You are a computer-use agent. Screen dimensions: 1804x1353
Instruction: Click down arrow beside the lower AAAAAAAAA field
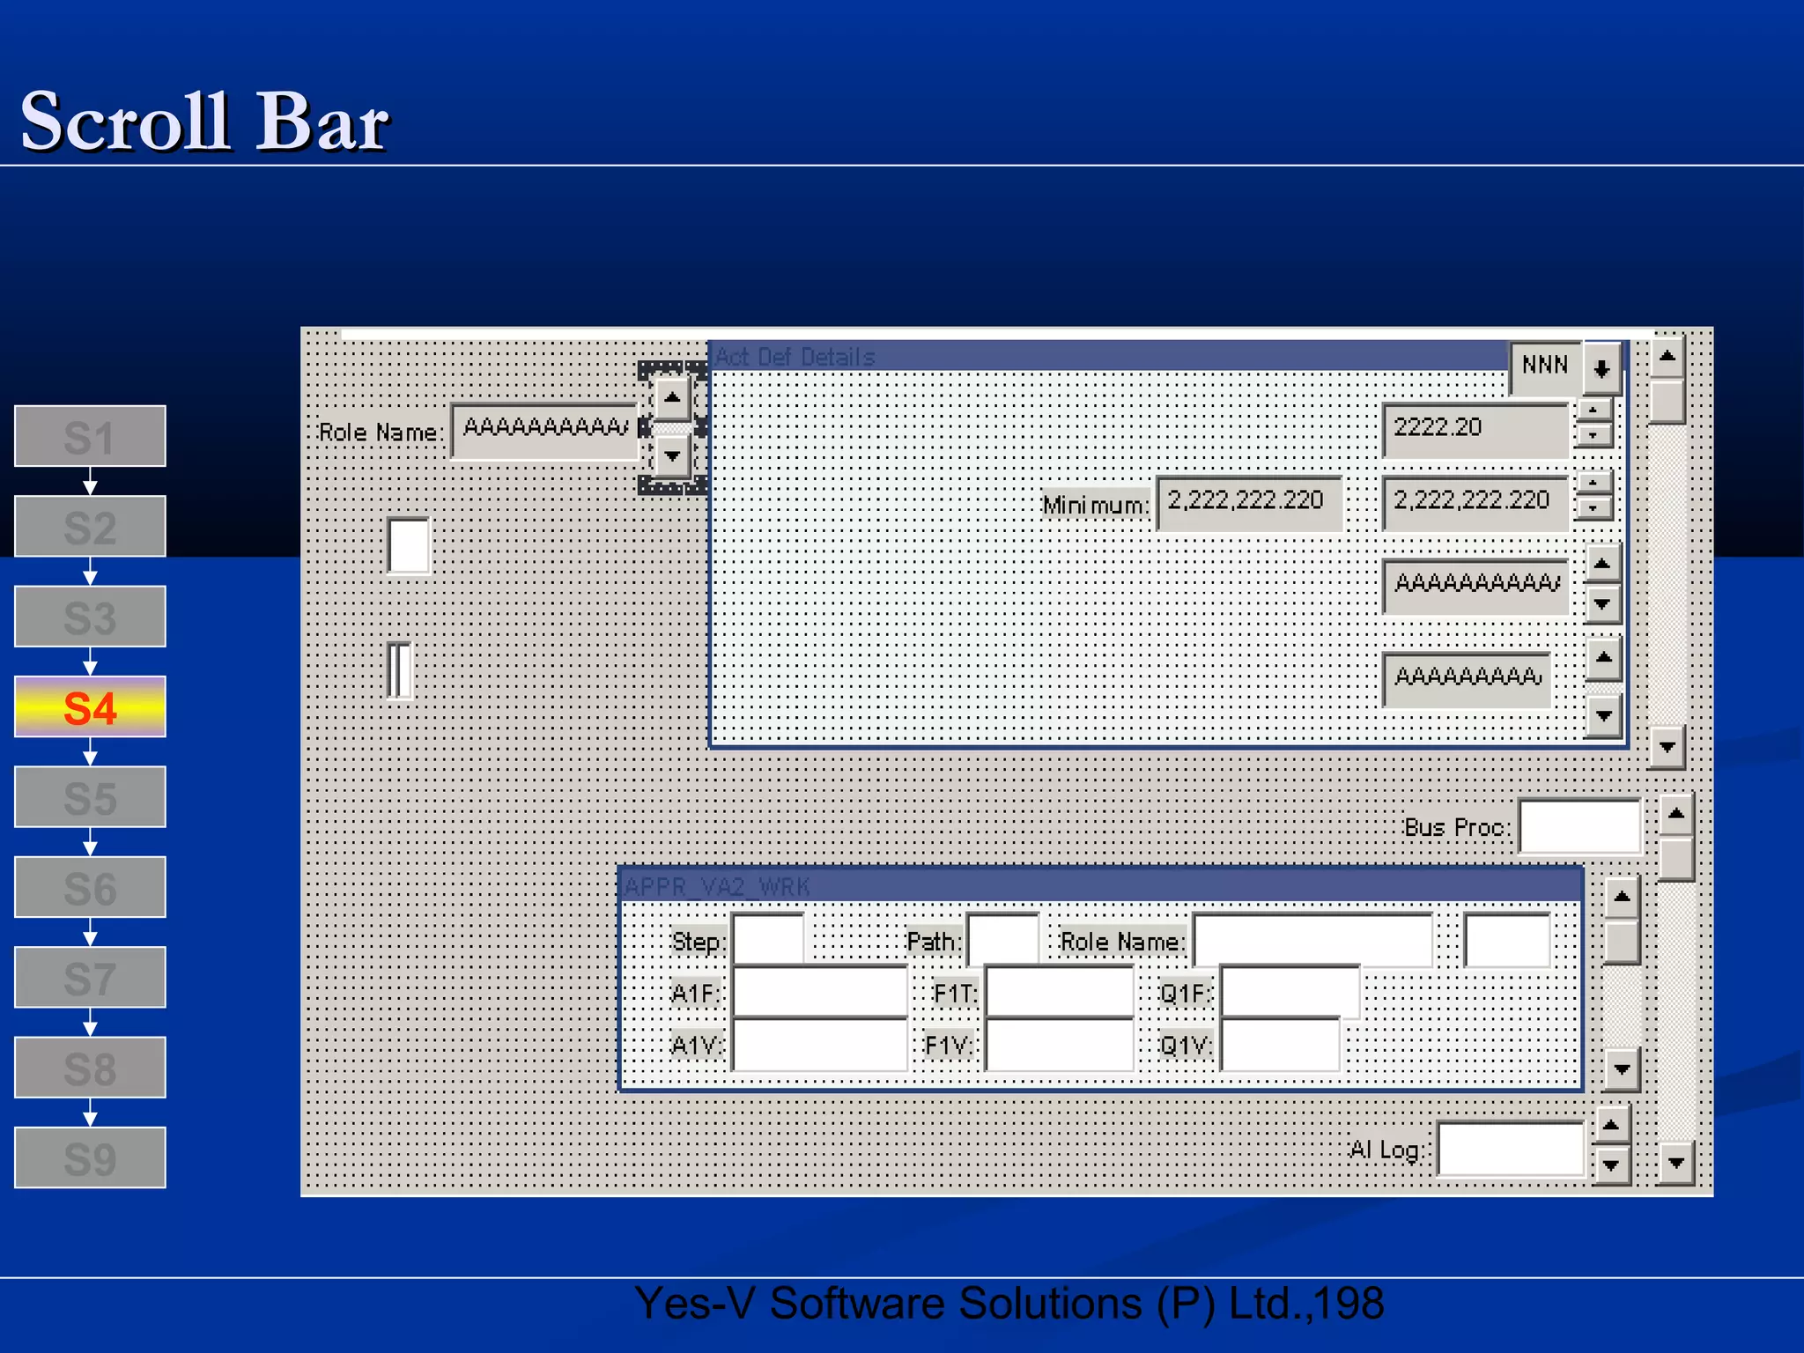tap(1604, 714)
